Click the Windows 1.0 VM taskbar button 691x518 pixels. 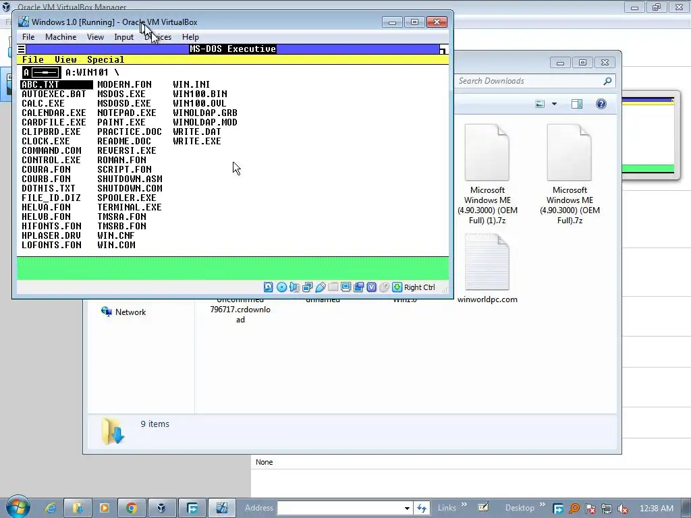click(x=221, y=508)
